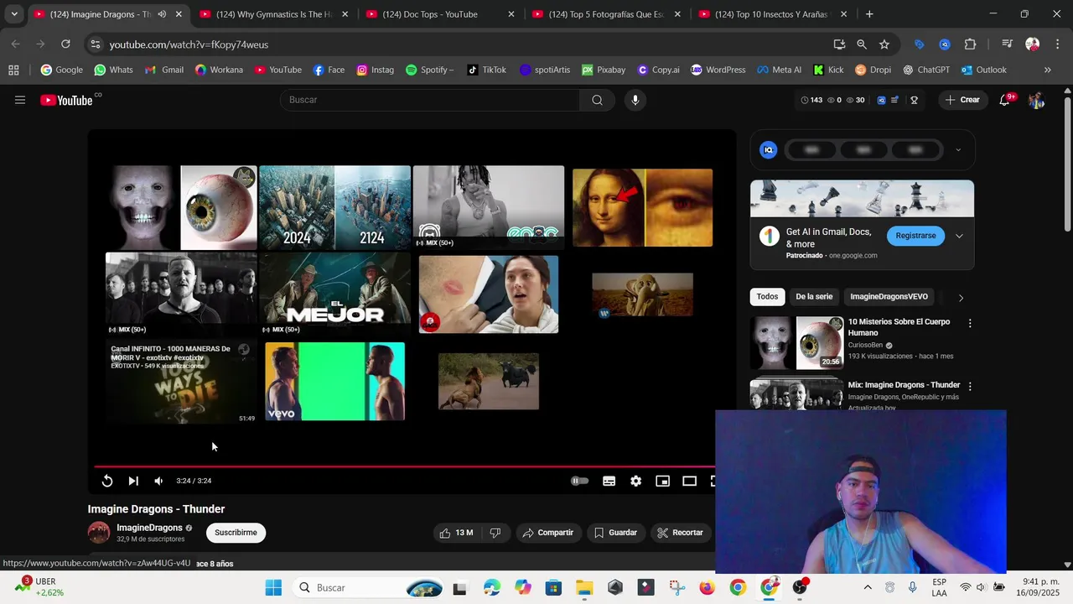The height and width of the screenshot is (604, 1073).
Task: Bookmark this page with the star
Action: [884, 44]
